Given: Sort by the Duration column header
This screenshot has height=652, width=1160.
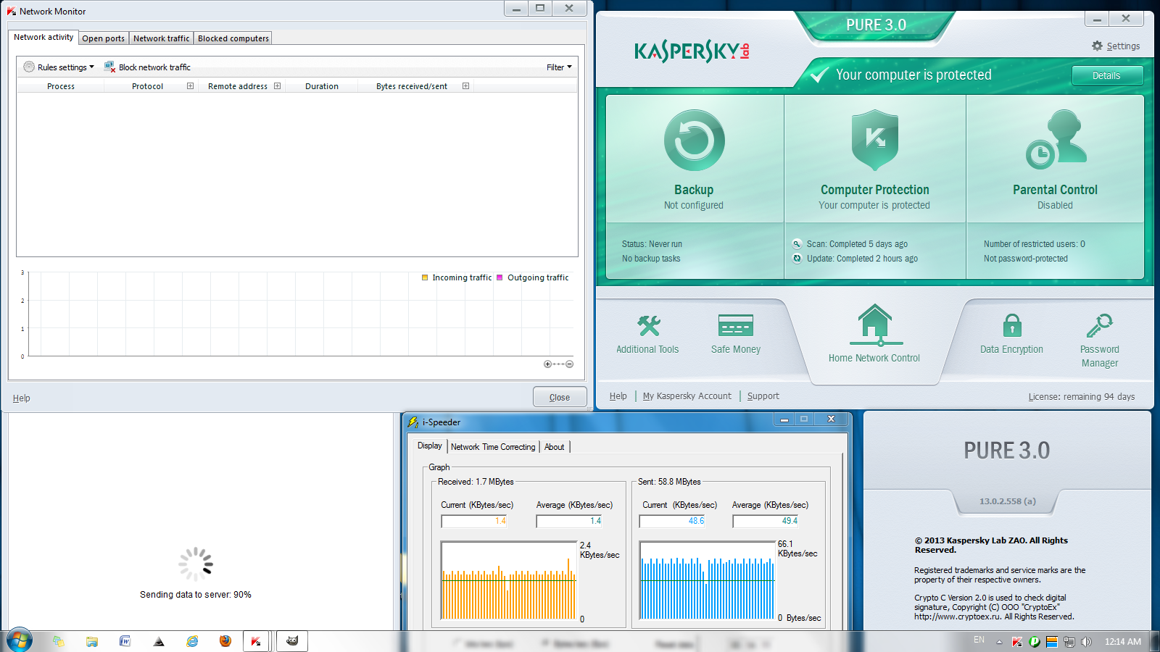Looking at the screenshot, I should (322, 86).
